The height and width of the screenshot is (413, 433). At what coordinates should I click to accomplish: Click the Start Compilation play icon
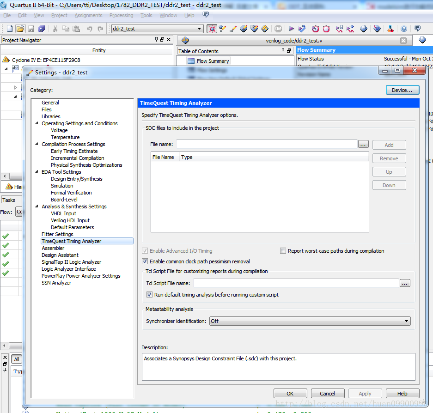(x=291, y=29)
